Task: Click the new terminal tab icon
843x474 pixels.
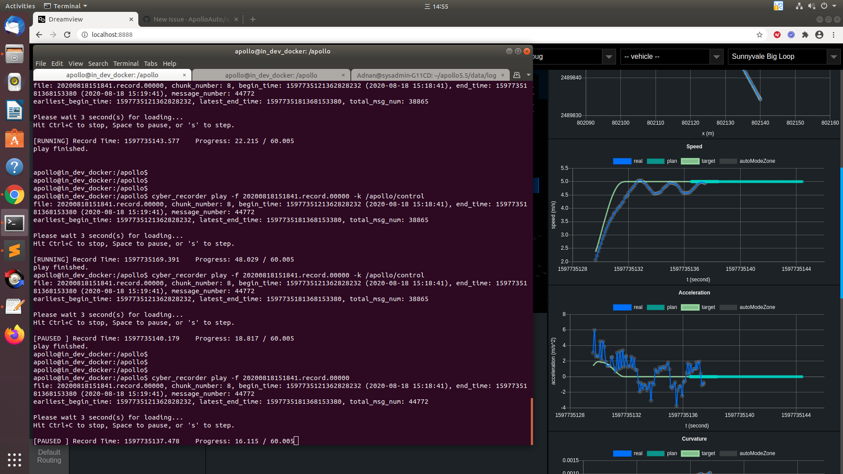Action: (x=517, y=75)
